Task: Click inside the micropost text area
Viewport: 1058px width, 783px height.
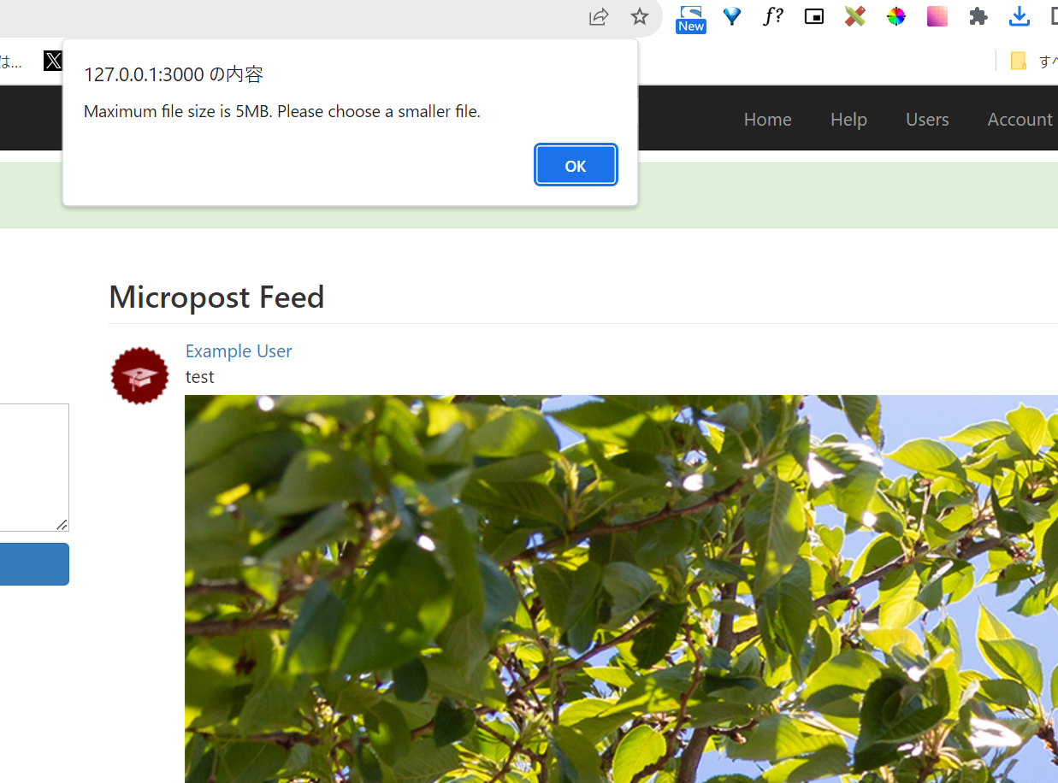Action: point(34,468)
